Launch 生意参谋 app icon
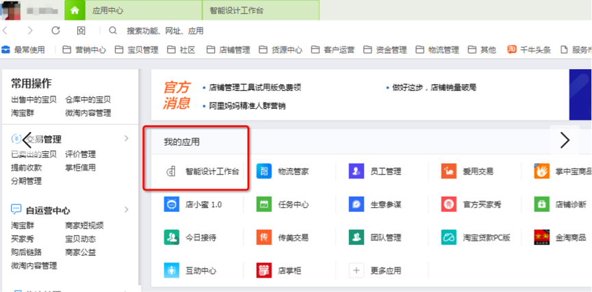This screenshot has width=592, height=292. point(356,204)
